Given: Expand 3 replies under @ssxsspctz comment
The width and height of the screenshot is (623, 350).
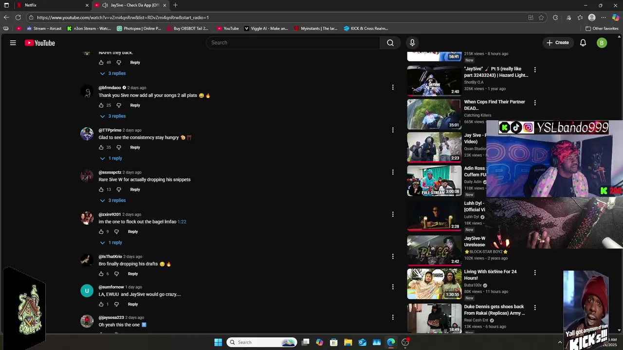Looking at the screenshot, I should pos(113,200).
